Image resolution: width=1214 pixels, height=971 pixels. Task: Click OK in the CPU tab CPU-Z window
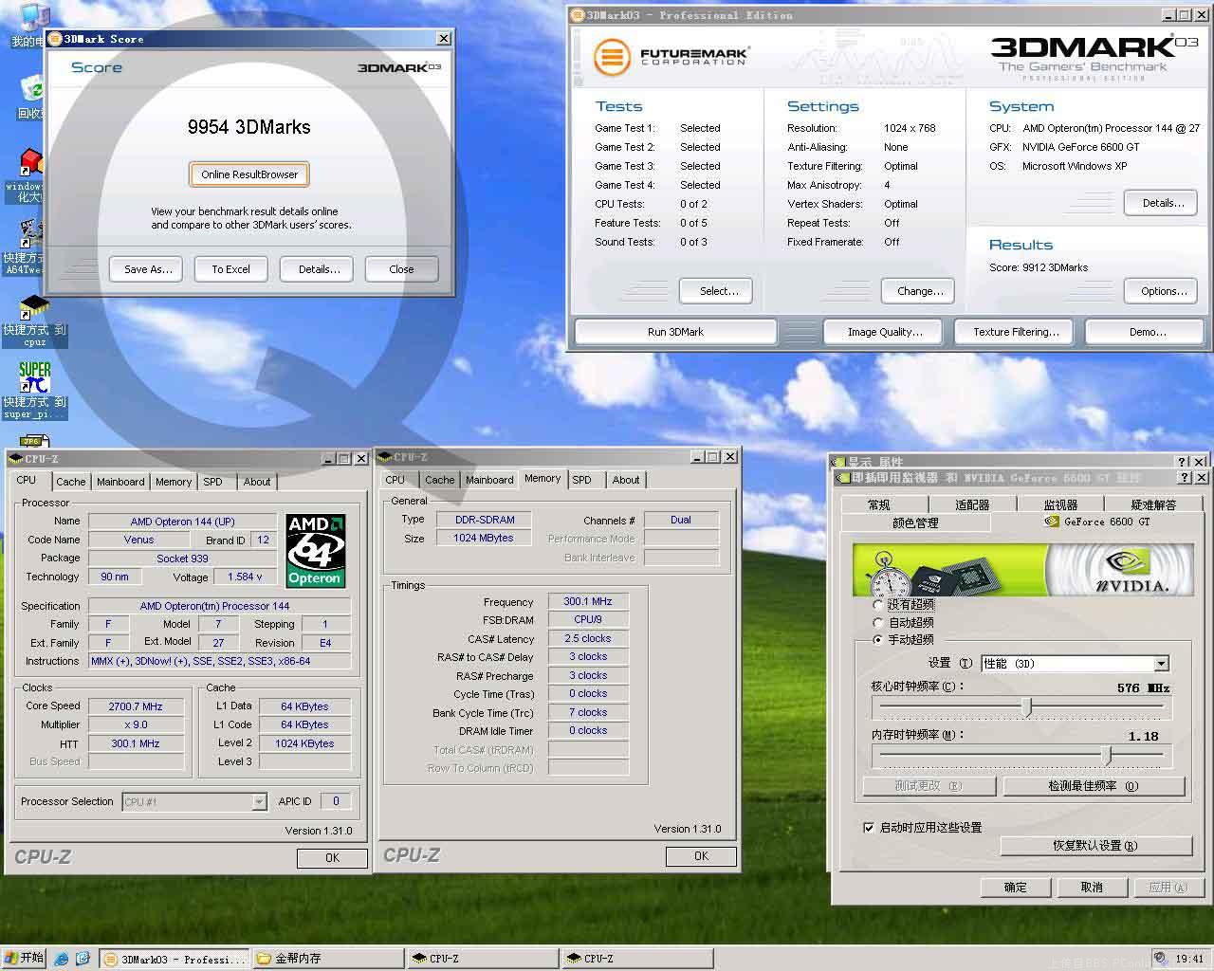(332, 858)
